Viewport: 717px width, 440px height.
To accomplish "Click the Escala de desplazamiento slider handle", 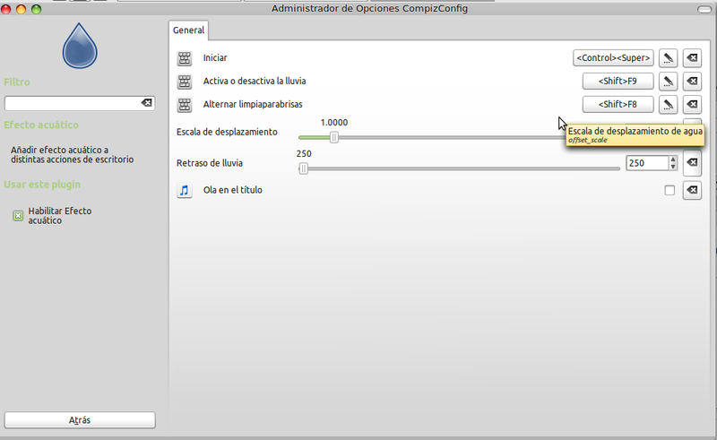I will pyautogui.click(x=334, y=137).
